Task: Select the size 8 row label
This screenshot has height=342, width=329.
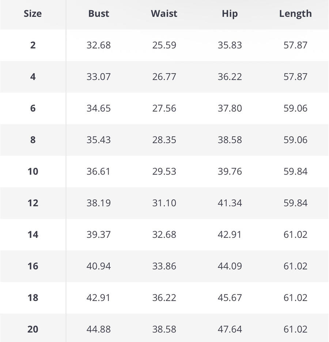Action: tap(33, 140)
